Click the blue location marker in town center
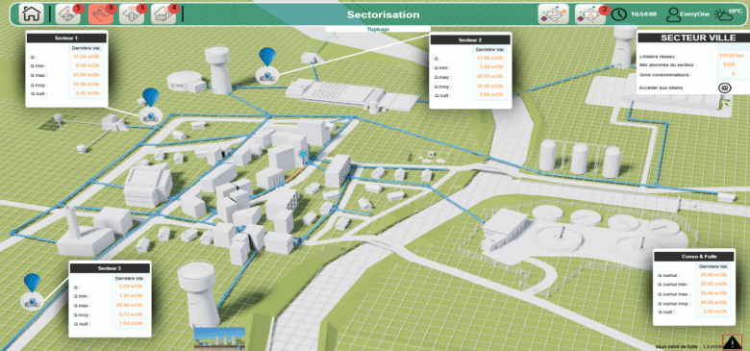The width and height of the screenshot is (750, 351). click(303, 154)
